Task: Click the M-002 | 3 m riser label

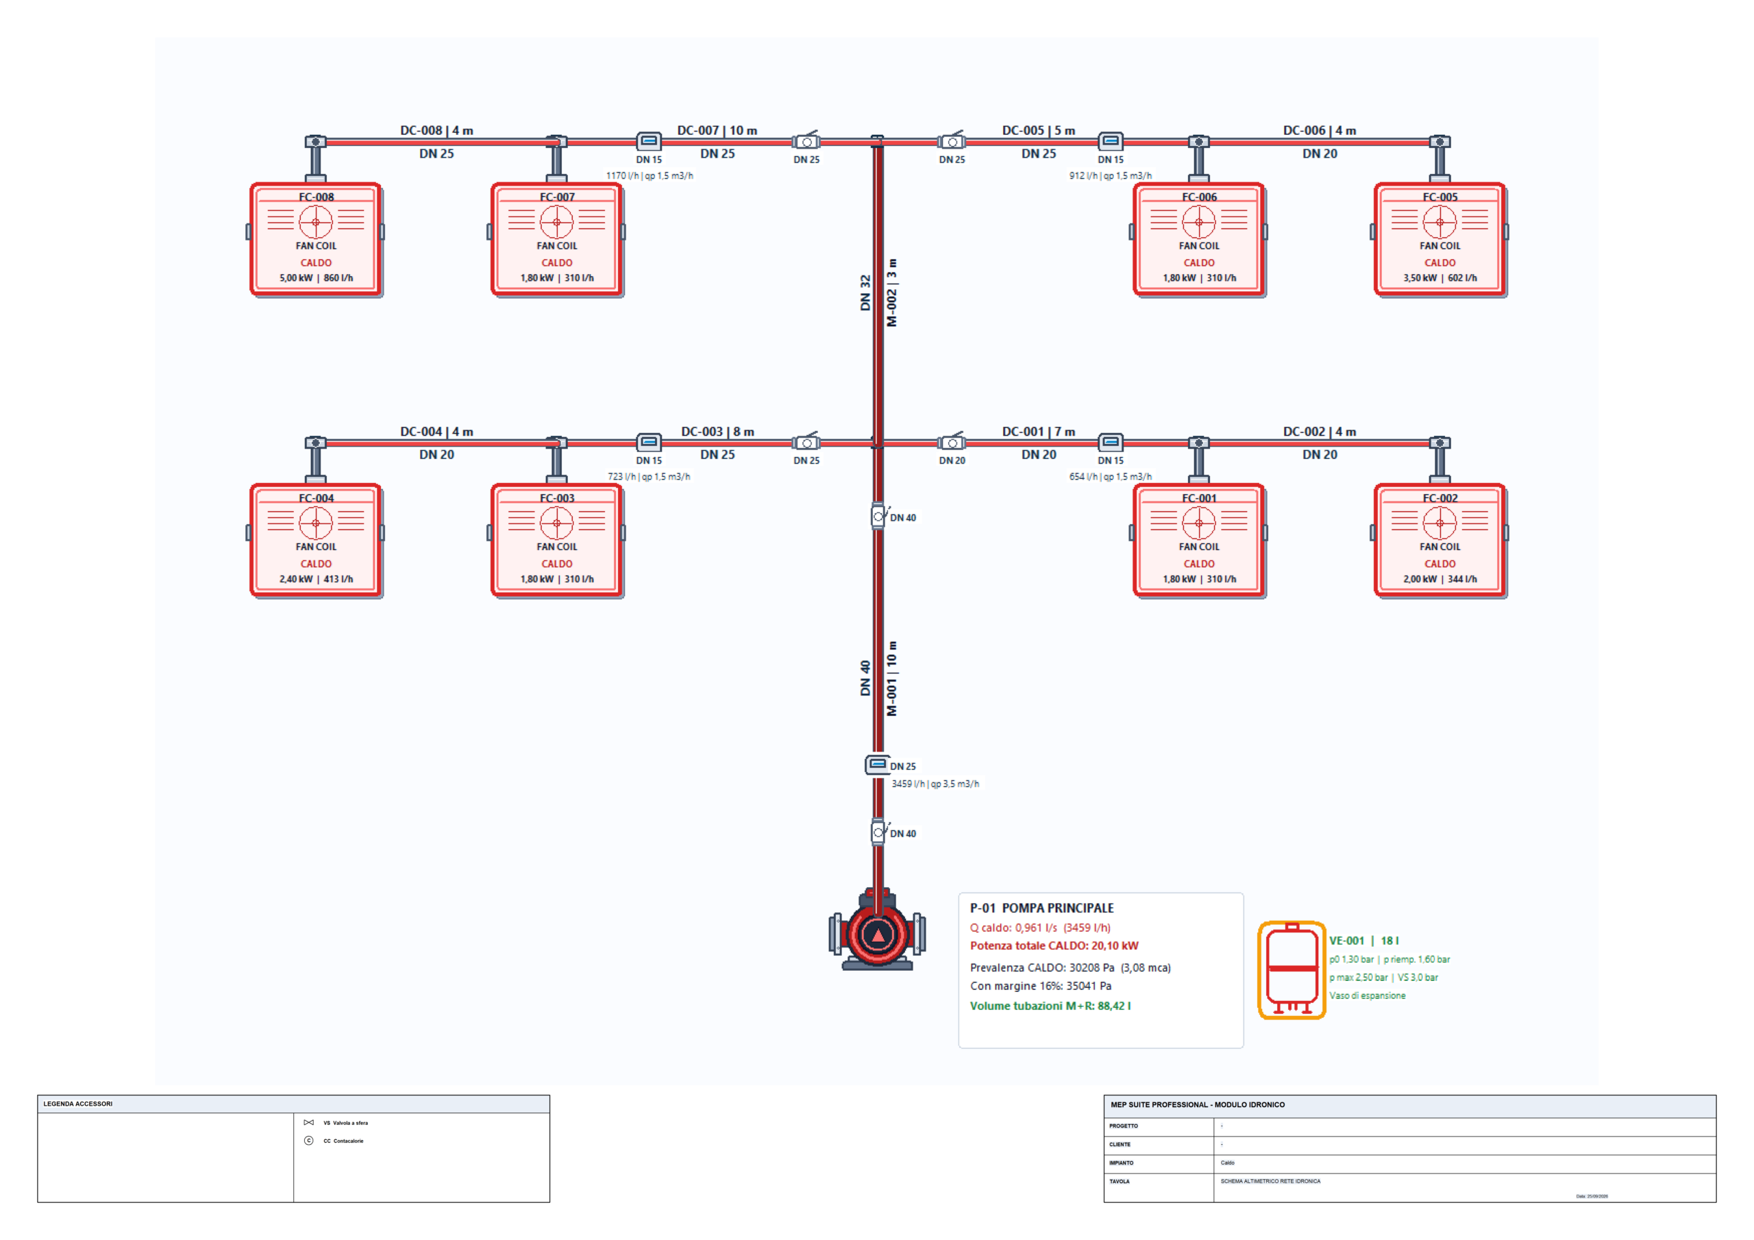Action: 891,293
